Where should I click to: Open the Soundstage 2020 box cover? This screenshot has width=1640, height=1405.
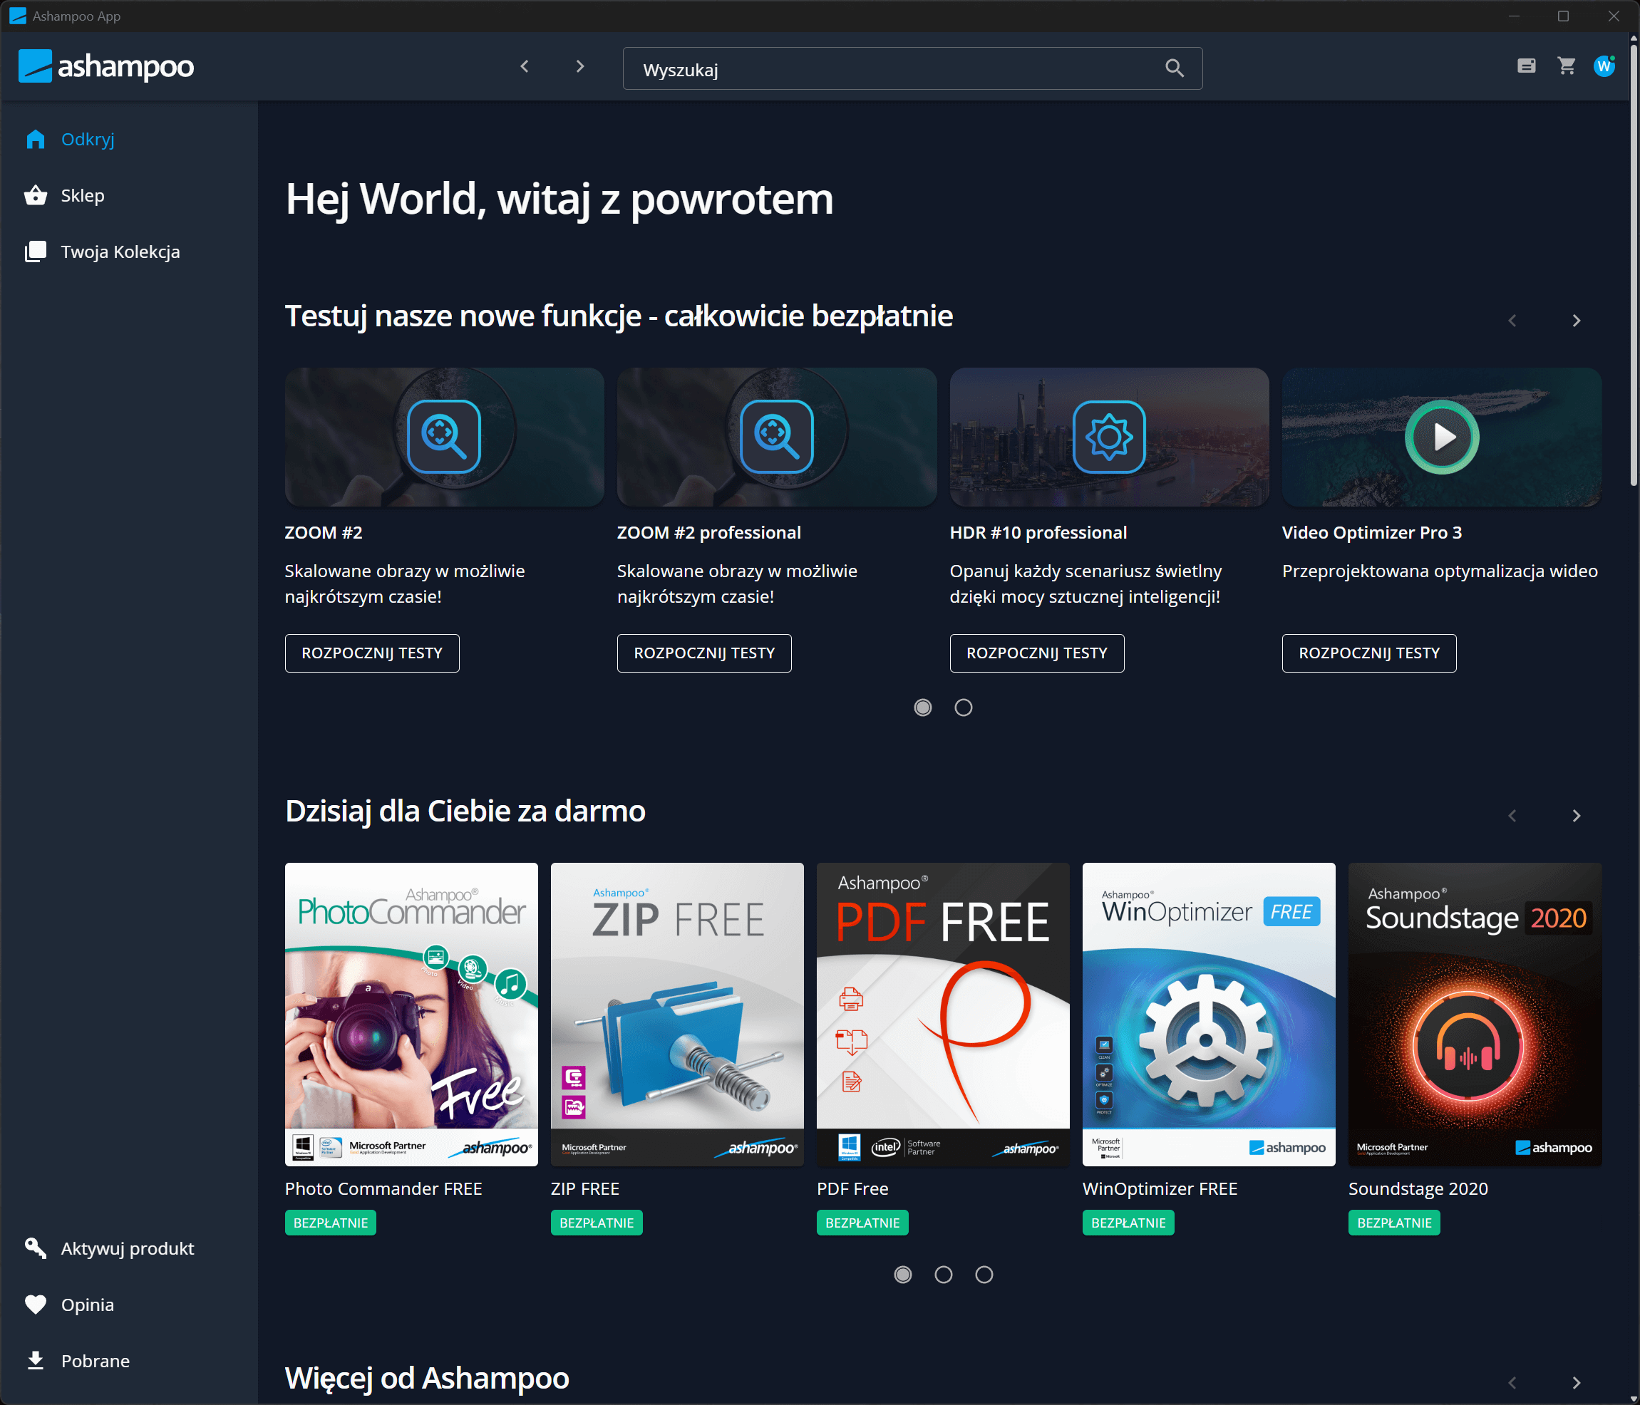click(x=1475, y=1014)
